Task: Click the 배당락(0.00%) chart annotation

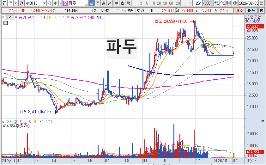Action: pyautogui.click(x=212, y=46)
